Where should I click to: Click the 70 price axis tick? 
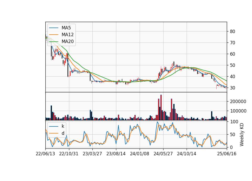click(x=233, y=43)
